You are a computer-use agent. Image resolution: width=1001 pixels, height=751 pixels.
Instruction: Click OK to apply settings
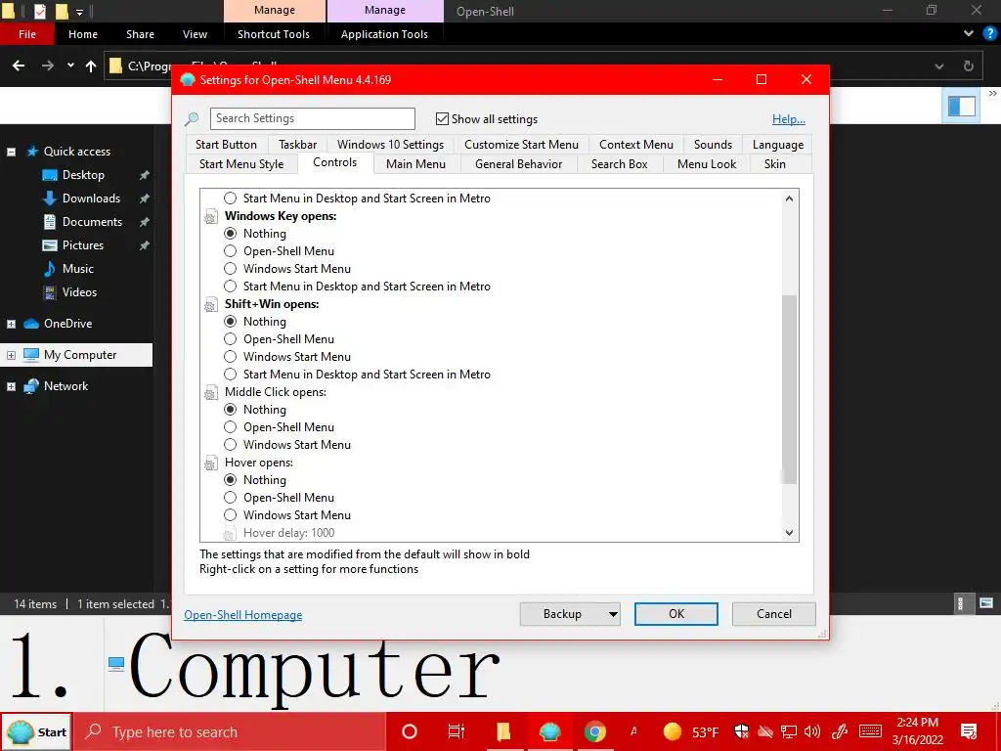(x=676, y=614)
